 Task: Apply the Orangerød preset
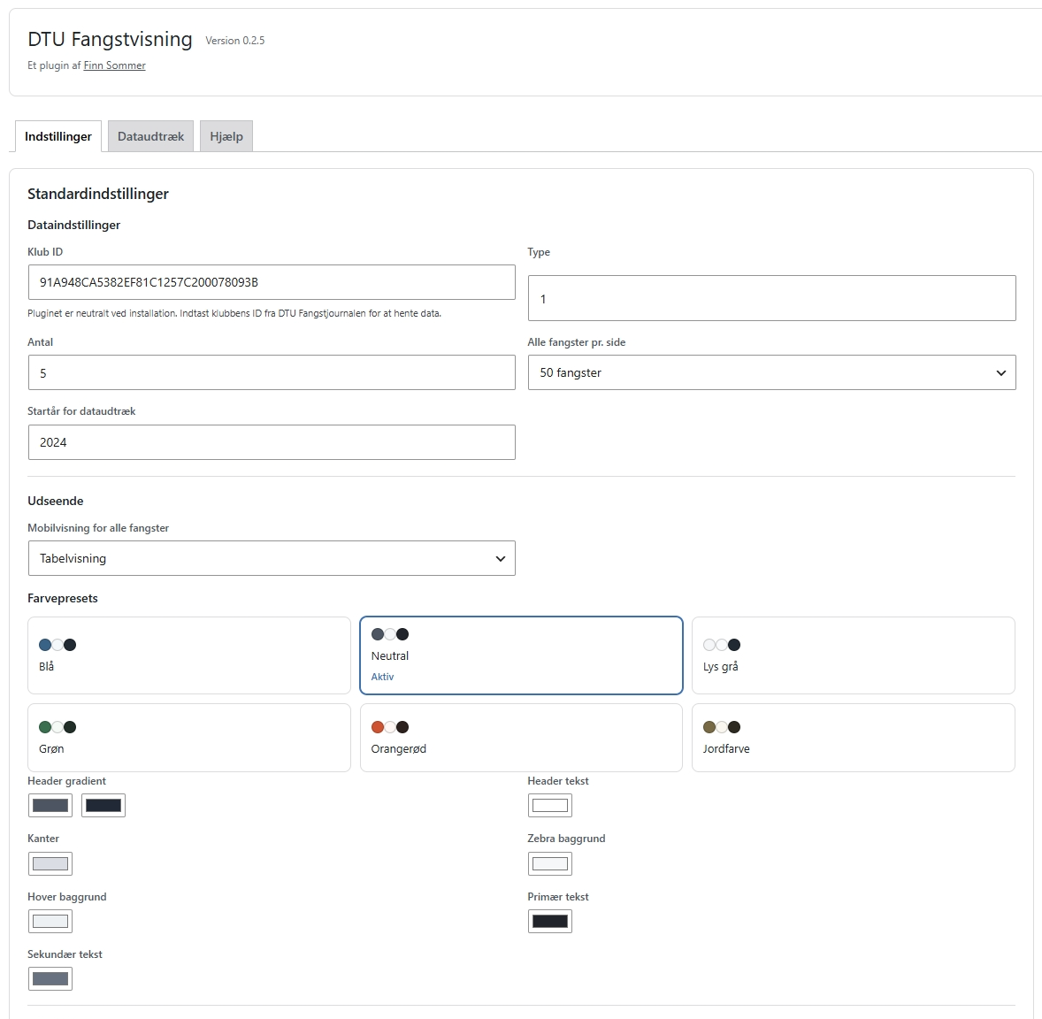pos(521,738)
